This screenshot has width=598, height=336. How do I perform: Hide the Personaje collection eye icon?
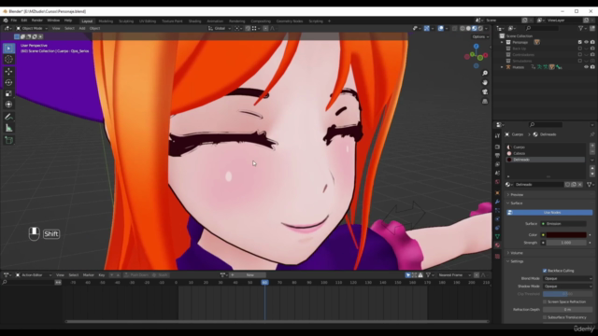click(x=586, y=42)
